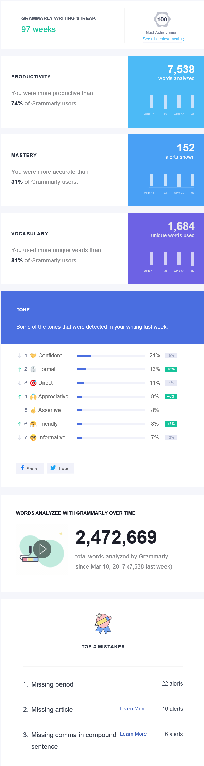This screenshot has width=204, height=766.
Task: Click the Formal tone emoji icon
Action: tap(33, 369)
